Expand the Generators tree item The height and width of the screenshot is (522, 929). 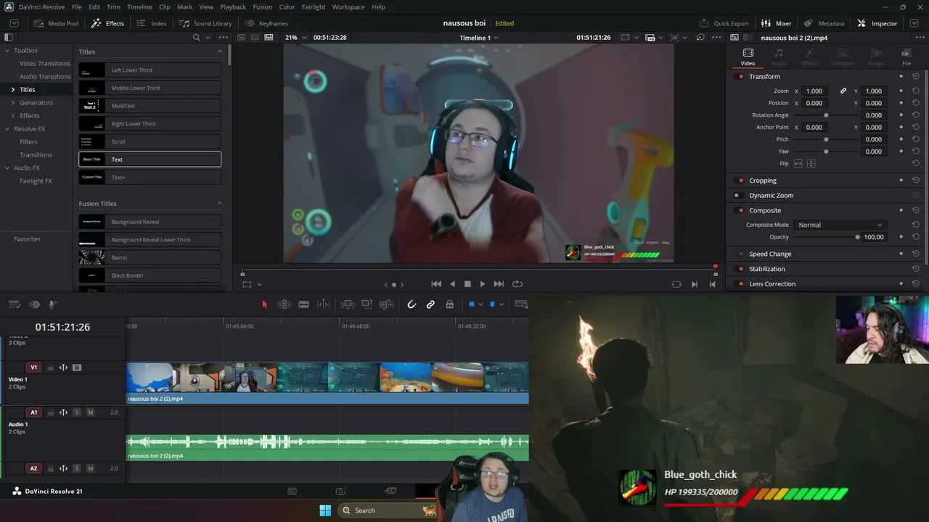click(x=12, y=103)
